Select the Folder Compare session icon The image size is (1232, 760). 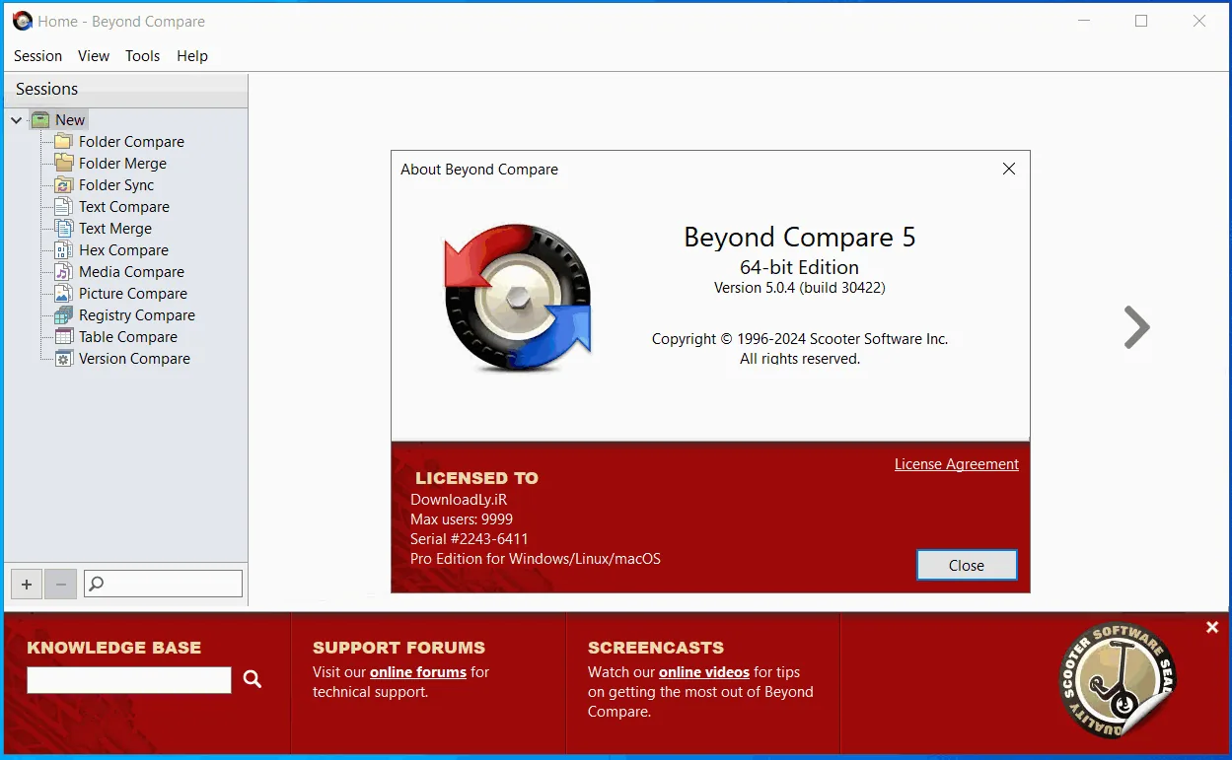point(63,142)
